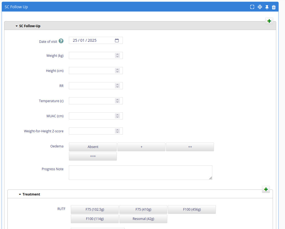The width and height of the screenshot is (285, 229).
Task: Click the RUTF field label
Action: 61,209
